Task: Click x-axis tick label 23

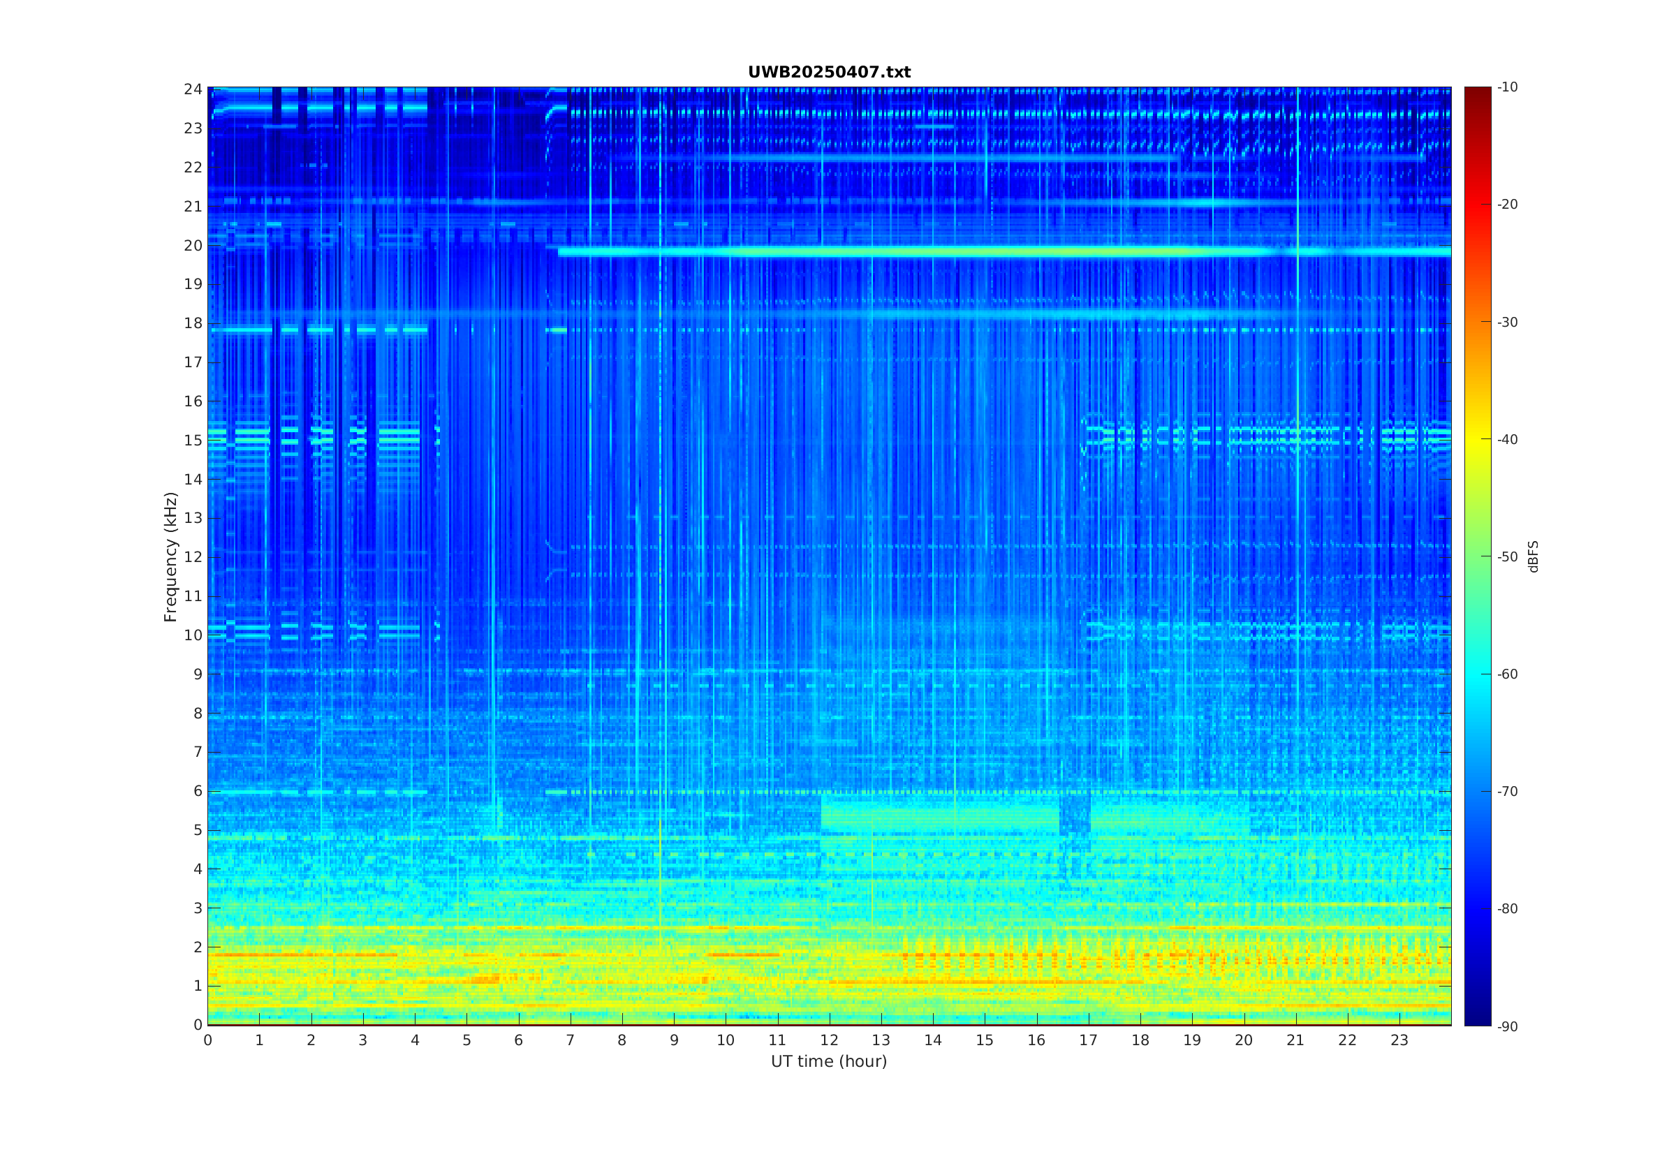Action: (1399, 1040)
